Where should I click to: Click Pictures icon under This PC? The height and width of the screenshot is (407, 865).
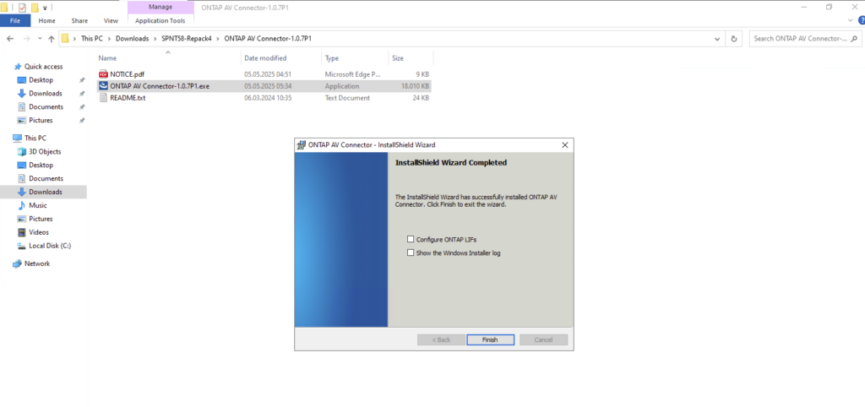(x=22, y=219)
